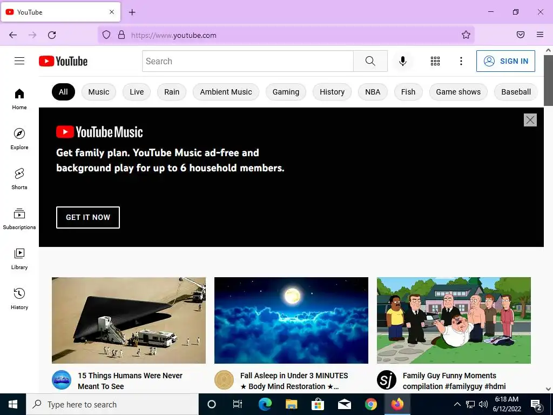Select the All filter chip
This screenshot has width=553, height=415.
[63, 92]
